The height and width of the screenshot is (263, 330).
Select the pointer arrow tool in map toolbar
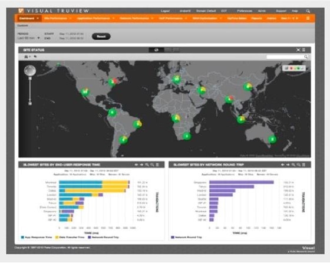[x=35, y=57]
